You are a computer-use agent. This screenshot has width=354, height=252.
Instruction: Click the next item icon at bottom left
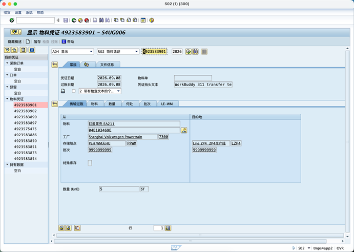[69, 228]
